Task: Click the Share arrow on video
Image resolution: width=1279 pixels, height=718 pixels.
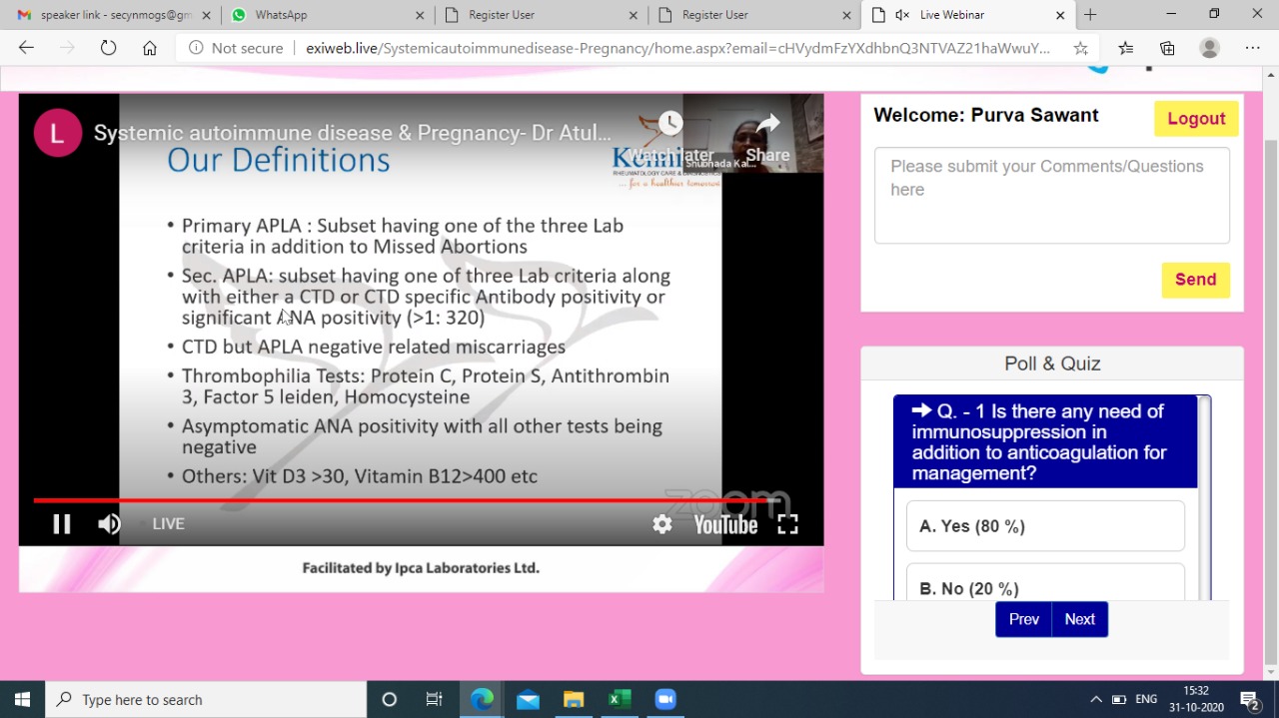Action: pos(767,124)
